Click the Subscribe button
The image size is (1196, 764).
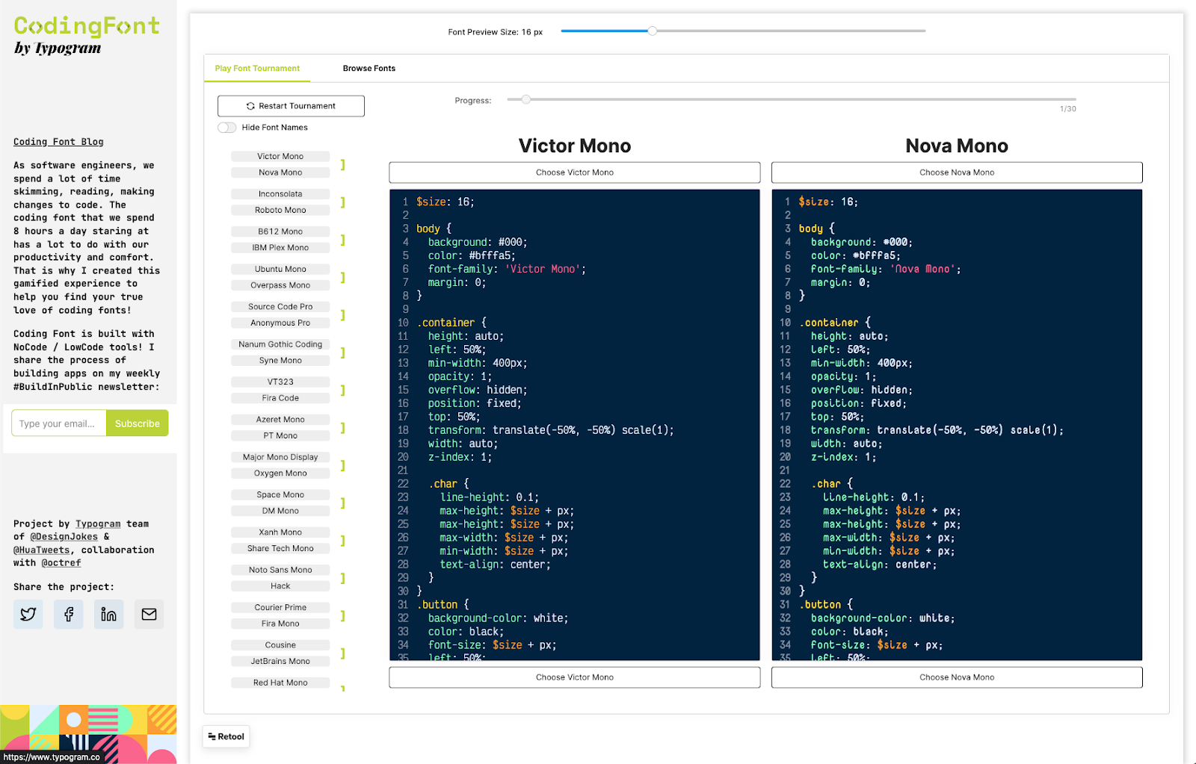(x=137, y=423)
